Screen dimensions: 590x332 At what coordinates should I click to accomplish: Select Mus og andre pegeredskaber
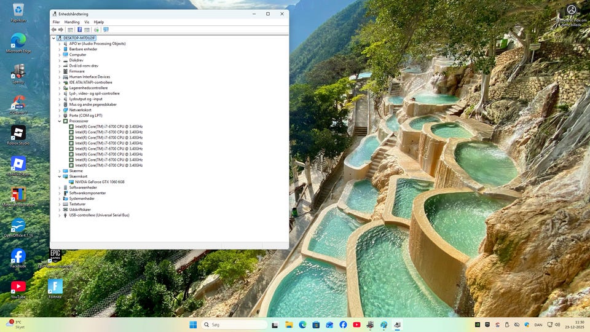[x=93, y=105]
